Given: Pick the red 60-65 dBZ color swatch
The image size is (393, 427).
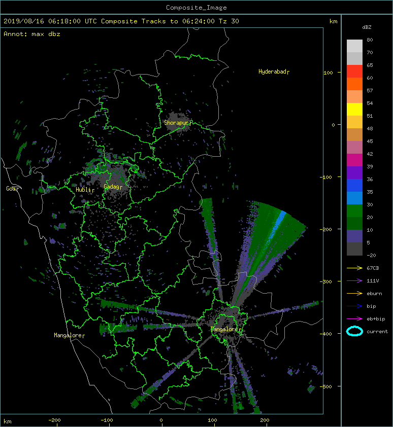Looking at the screenshot, I should tap(354, 72).
